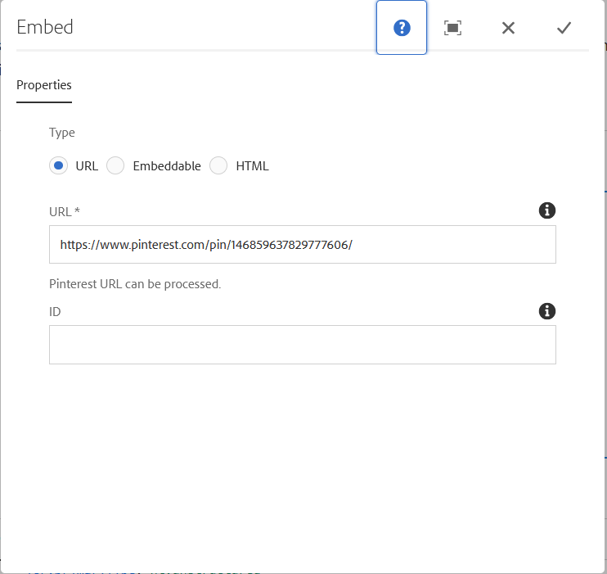Select the URL radio button circle
Screen dimensions: 607x574
(58, 165)
